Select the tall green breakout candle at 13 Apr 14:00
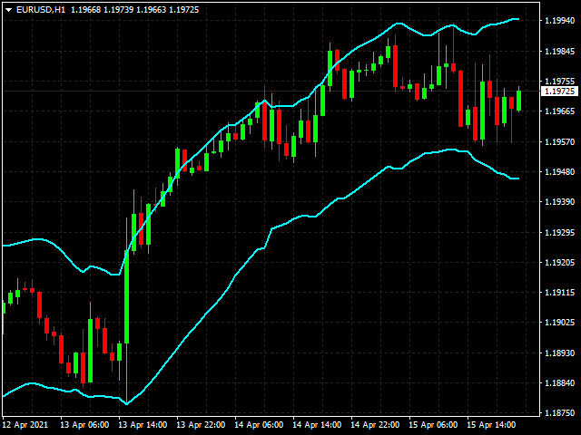The width and height of the screenshot is (581, 435). click(127, 296)
